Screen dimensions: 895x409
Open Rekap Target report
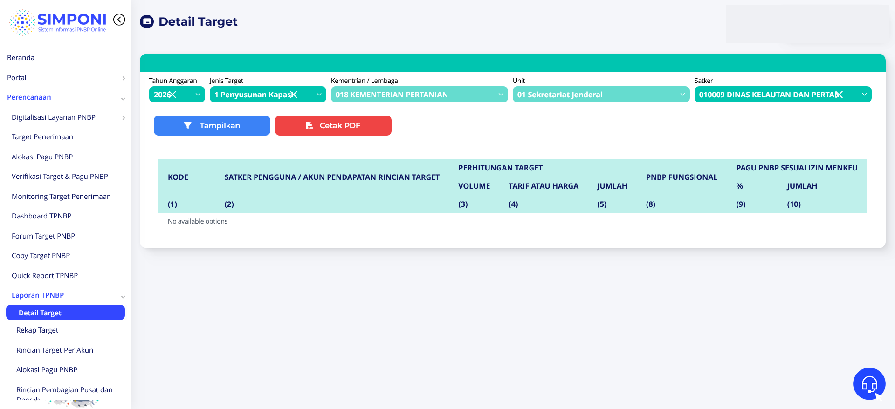(37, 330)
